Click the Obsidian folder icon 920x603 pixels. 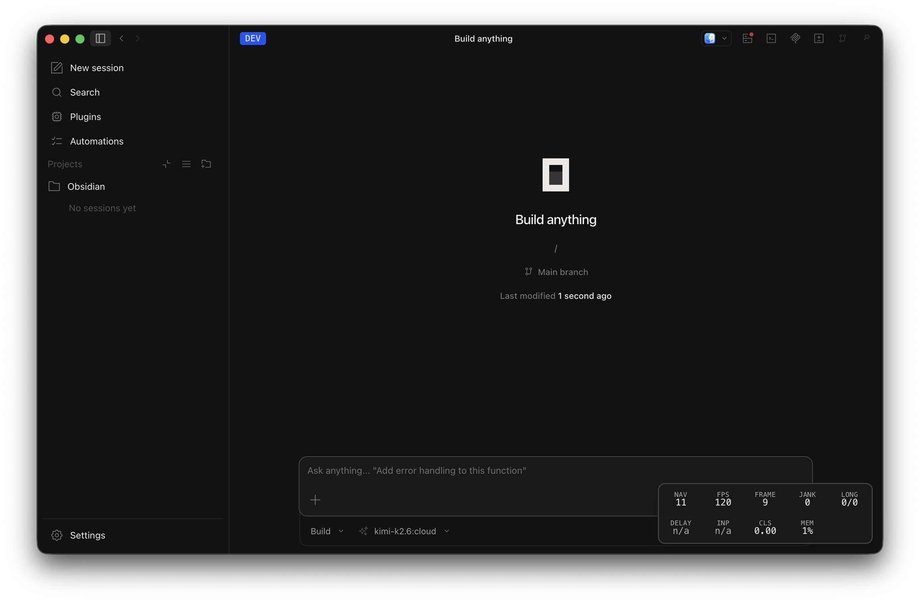54,186
